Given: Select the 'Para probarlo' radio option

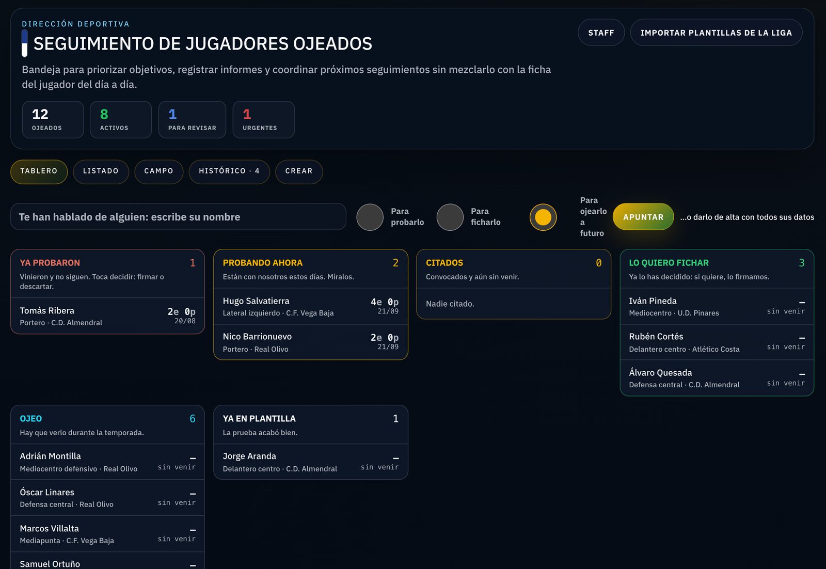Looking at the screenshot, I should pos(370,217).
